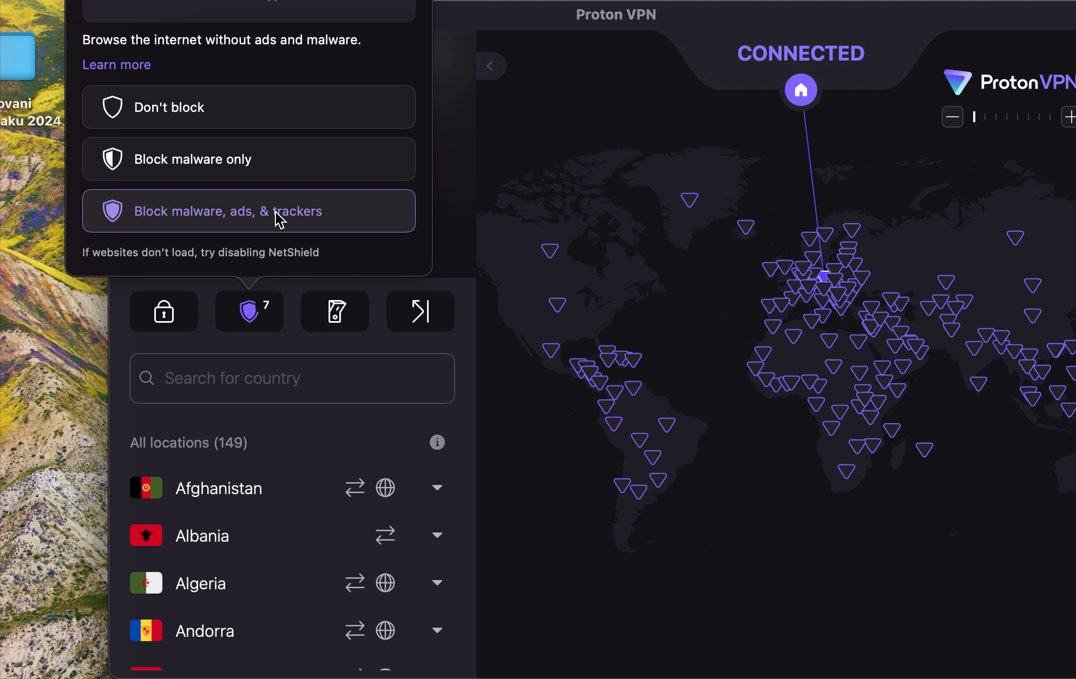Image resolution: width=1076 pixels, height=679 pixels.
Task: Select Afghanistan in the country list
Action: (292, 488)
